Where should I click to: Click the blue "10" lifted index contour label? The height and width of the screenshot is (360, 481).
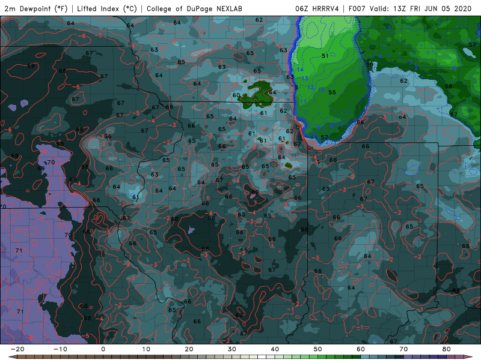point(321,90)
